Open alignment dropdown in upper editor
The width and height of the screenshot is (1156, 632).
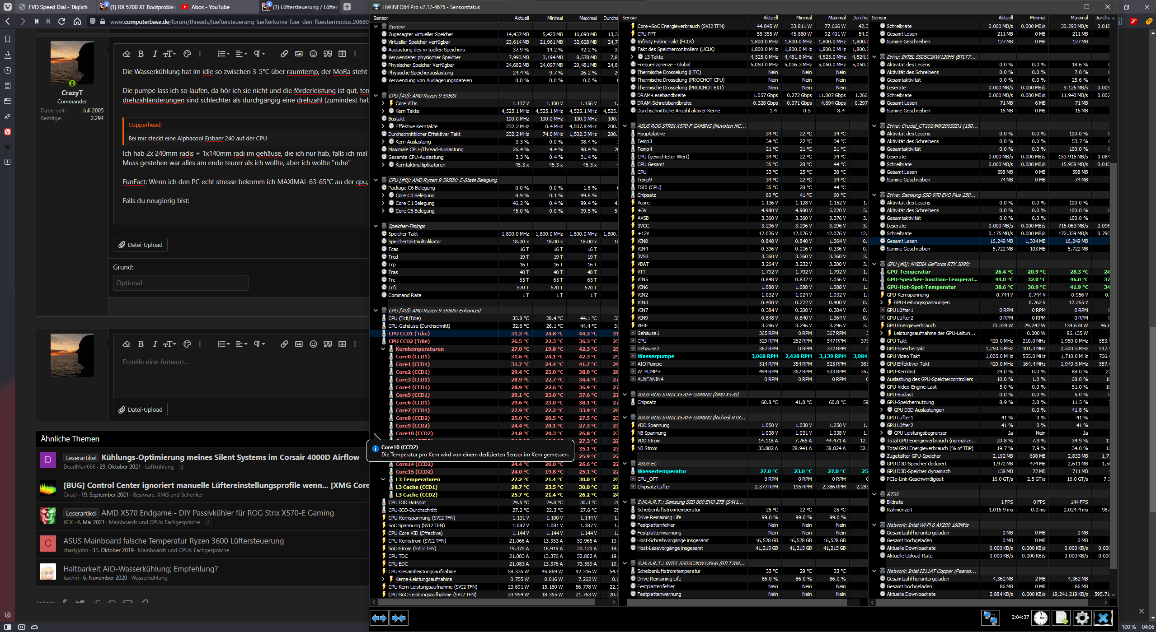point(241,54)
